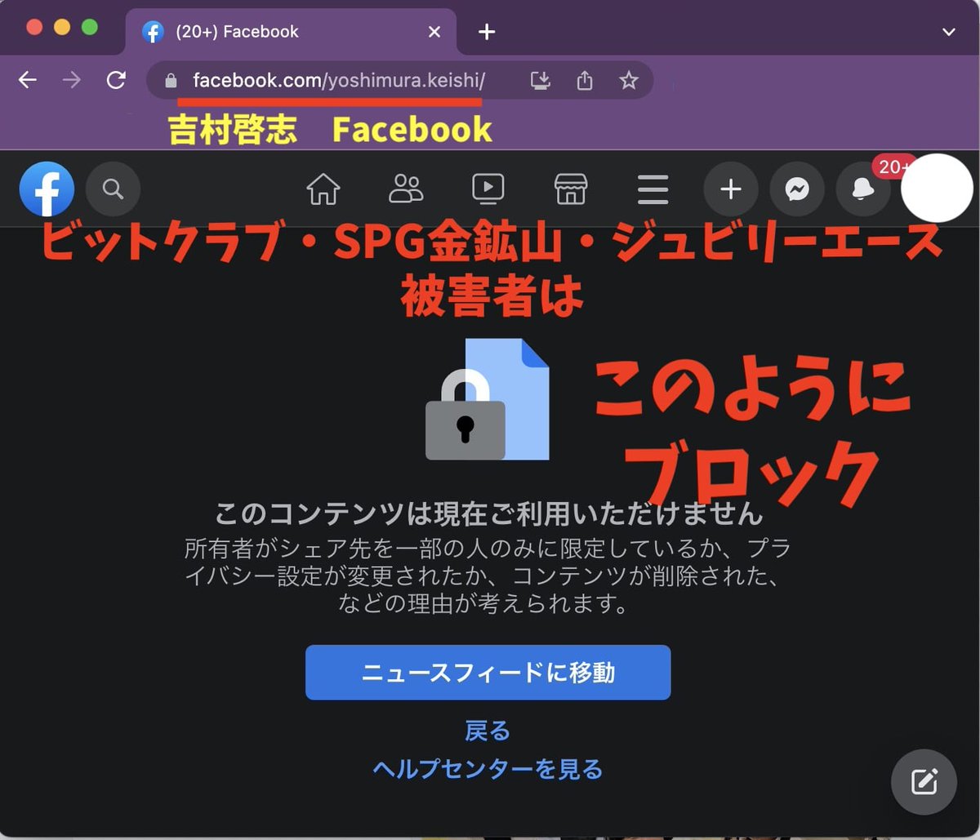Click ヘルプセンターを見る link

click(x=488, y=769)
